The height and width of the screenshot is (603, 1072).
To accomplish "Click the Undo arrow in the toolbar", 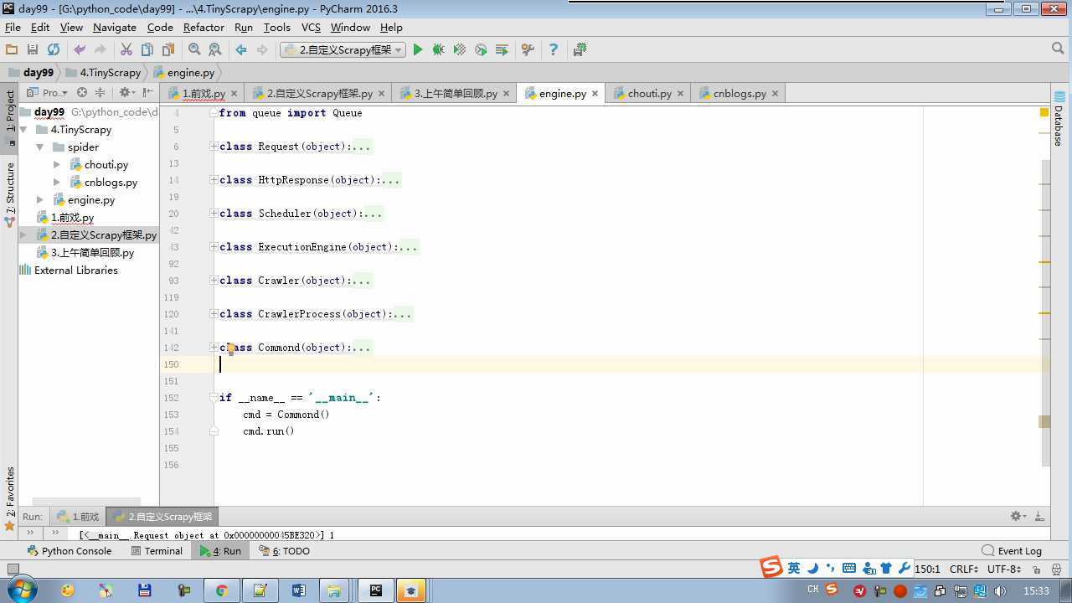I will [80, 50].
